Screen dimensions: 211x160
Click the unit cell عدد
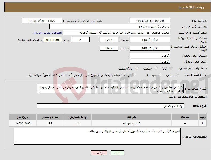[78, 123]
